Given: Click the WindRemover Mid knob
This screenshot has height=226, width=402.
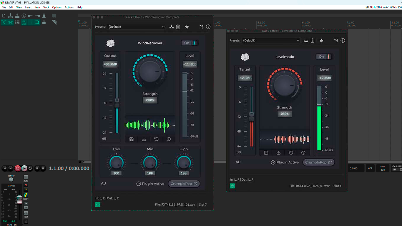Looking at the screenshot, I should pyautogui.click(x=150, y=162).
